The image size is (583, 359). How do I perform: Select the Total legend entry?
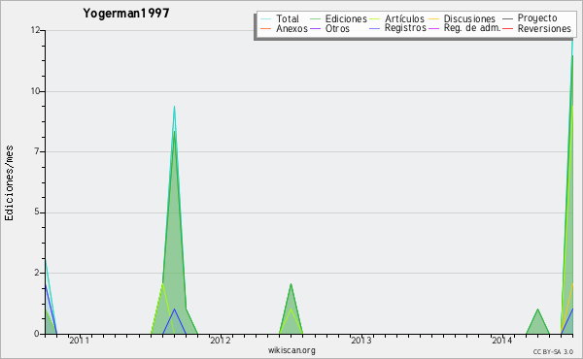pos(288,18)
